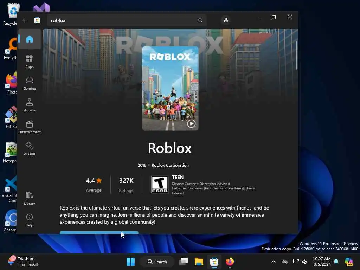Open the AI Hub section
The width and height of the screenshot is (360, 270).
click(30, 149)
